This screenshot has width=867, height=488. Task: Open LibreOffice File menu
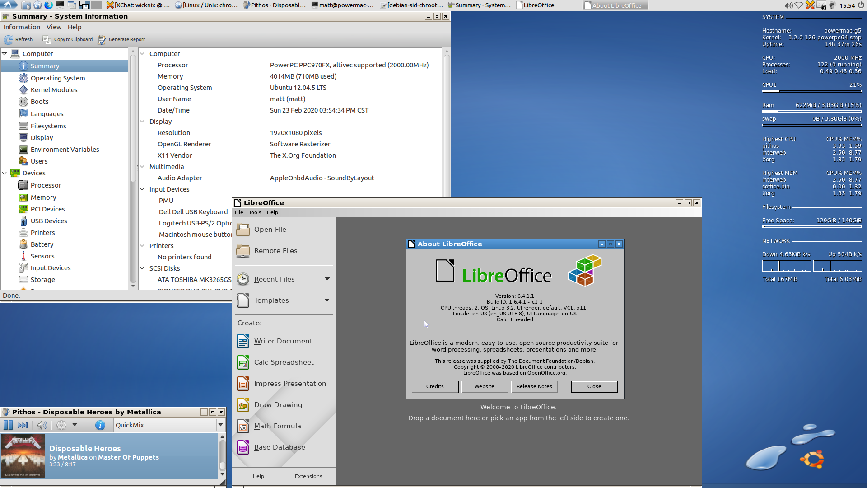[x=239, y=213]
